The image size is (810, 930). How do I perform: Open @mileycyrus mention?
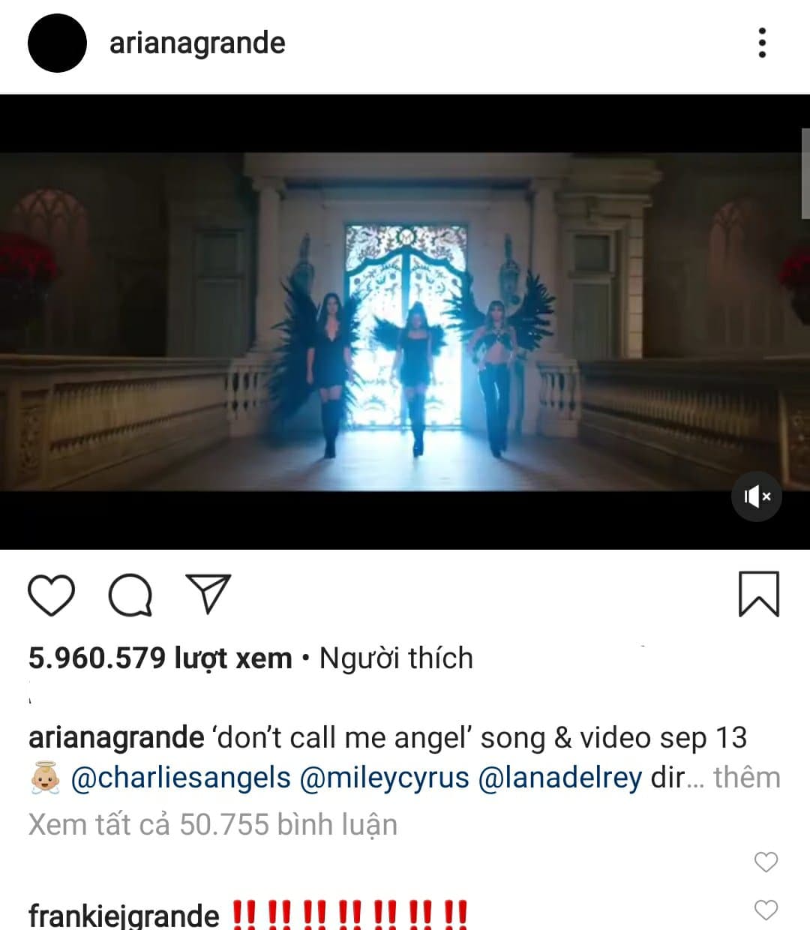click(384, 778)
